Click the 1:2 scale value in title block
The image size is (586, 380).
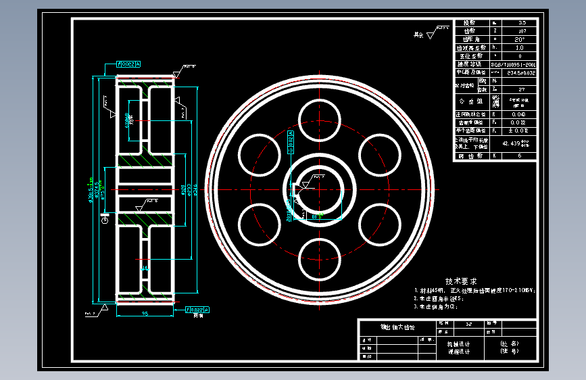468,324
